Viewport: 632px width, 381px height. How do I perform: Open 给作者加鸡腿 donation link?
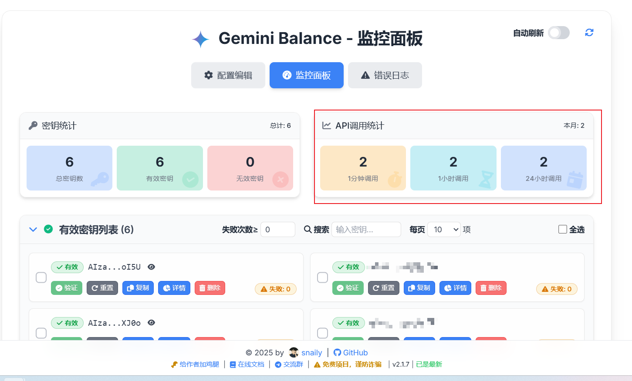[x=195, y=364]
